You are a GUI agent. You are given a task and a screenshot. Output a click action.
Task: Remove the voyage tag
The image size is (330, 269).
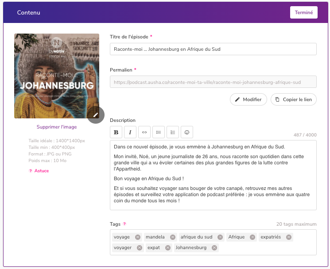[138, 237]
